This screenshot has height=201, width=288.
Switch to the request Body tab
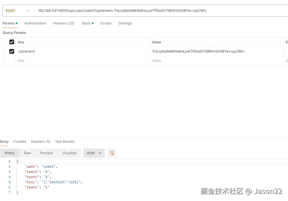click(x=88, y=23)
